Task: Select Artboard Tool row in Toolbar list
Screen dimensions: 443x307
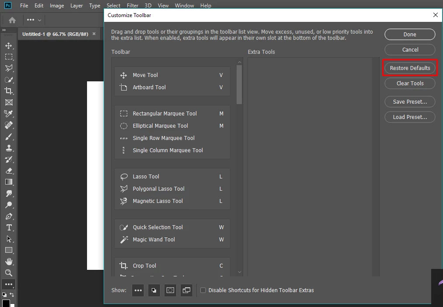Action: coord(172,87)
